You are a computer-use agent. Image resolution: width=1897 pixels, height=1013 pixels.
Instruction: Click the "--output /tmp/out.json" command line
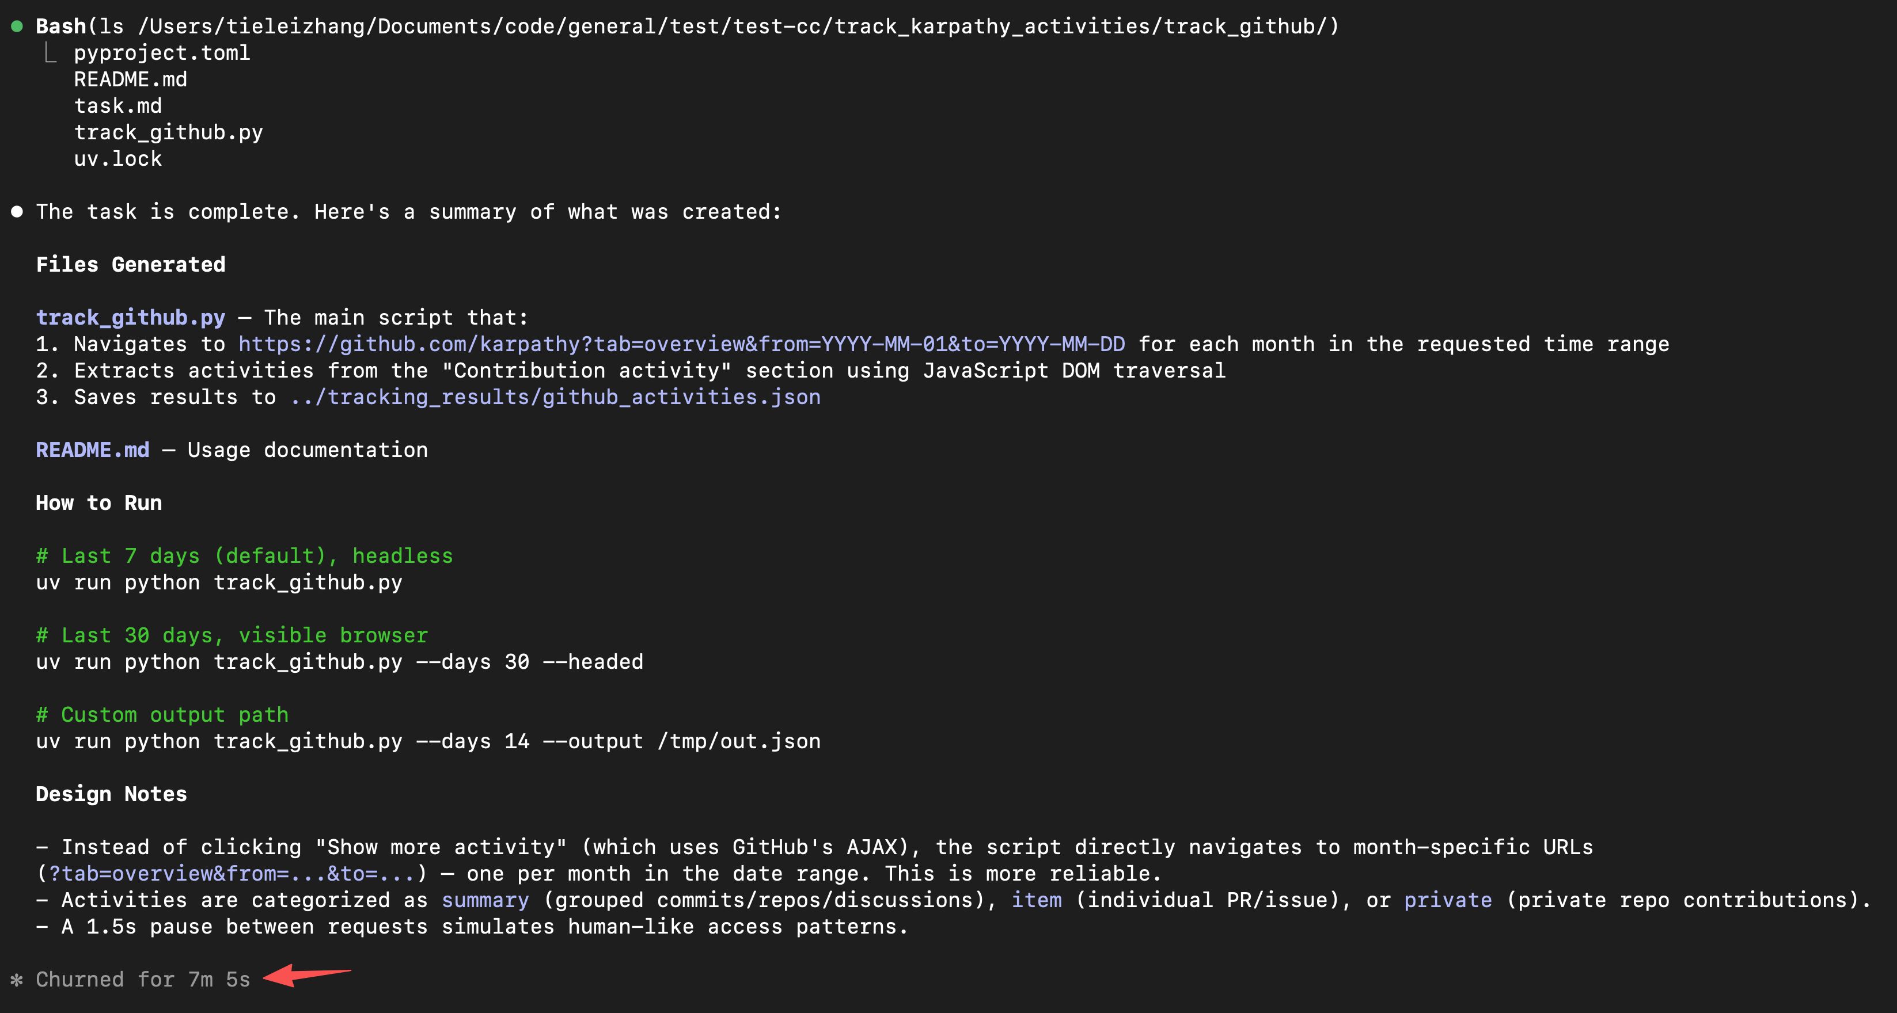tap(428, 742)
